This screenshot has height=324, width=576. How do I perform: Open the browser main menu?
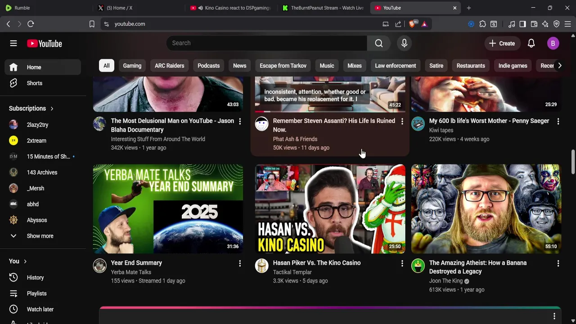click(567, 24)
